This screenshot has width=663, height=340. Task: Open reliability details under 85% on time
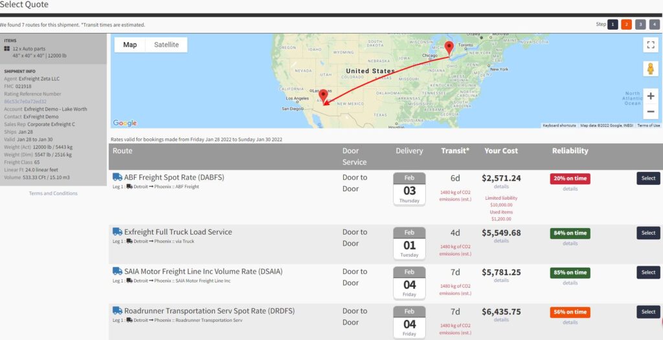570,283
